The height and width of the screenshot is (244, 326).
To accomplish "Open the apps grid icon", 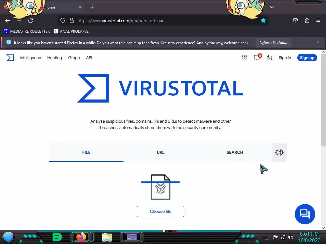I will (244, 58).
